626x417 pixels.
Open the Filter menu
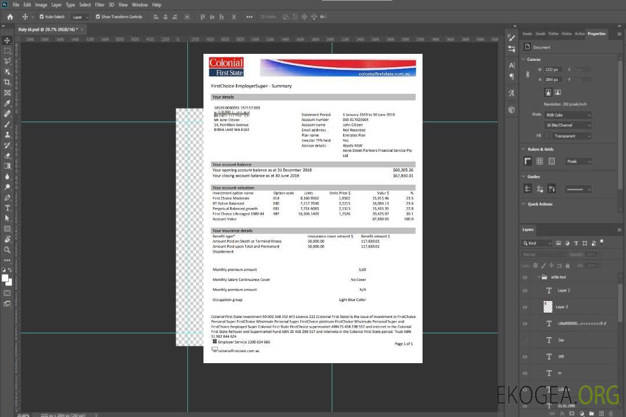tap(100, 5)
